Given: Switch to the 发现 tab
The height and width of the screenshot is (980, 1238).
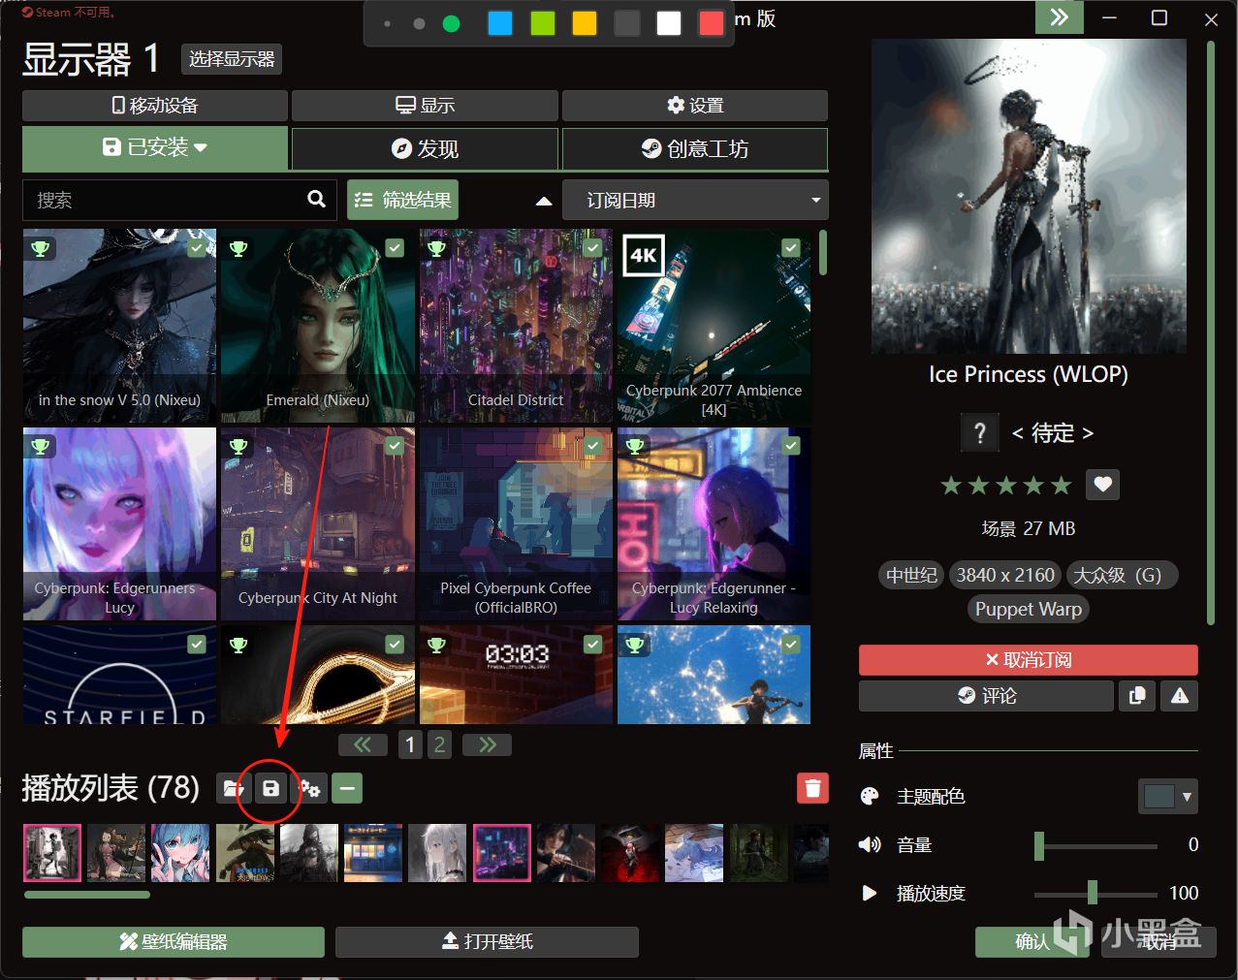Looking at the screenshot, I should (x=425, y=148).
